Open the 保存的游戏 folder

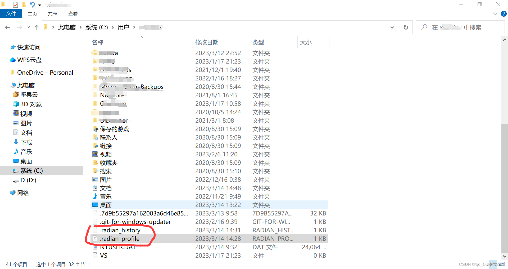click(x=115, y=129)
